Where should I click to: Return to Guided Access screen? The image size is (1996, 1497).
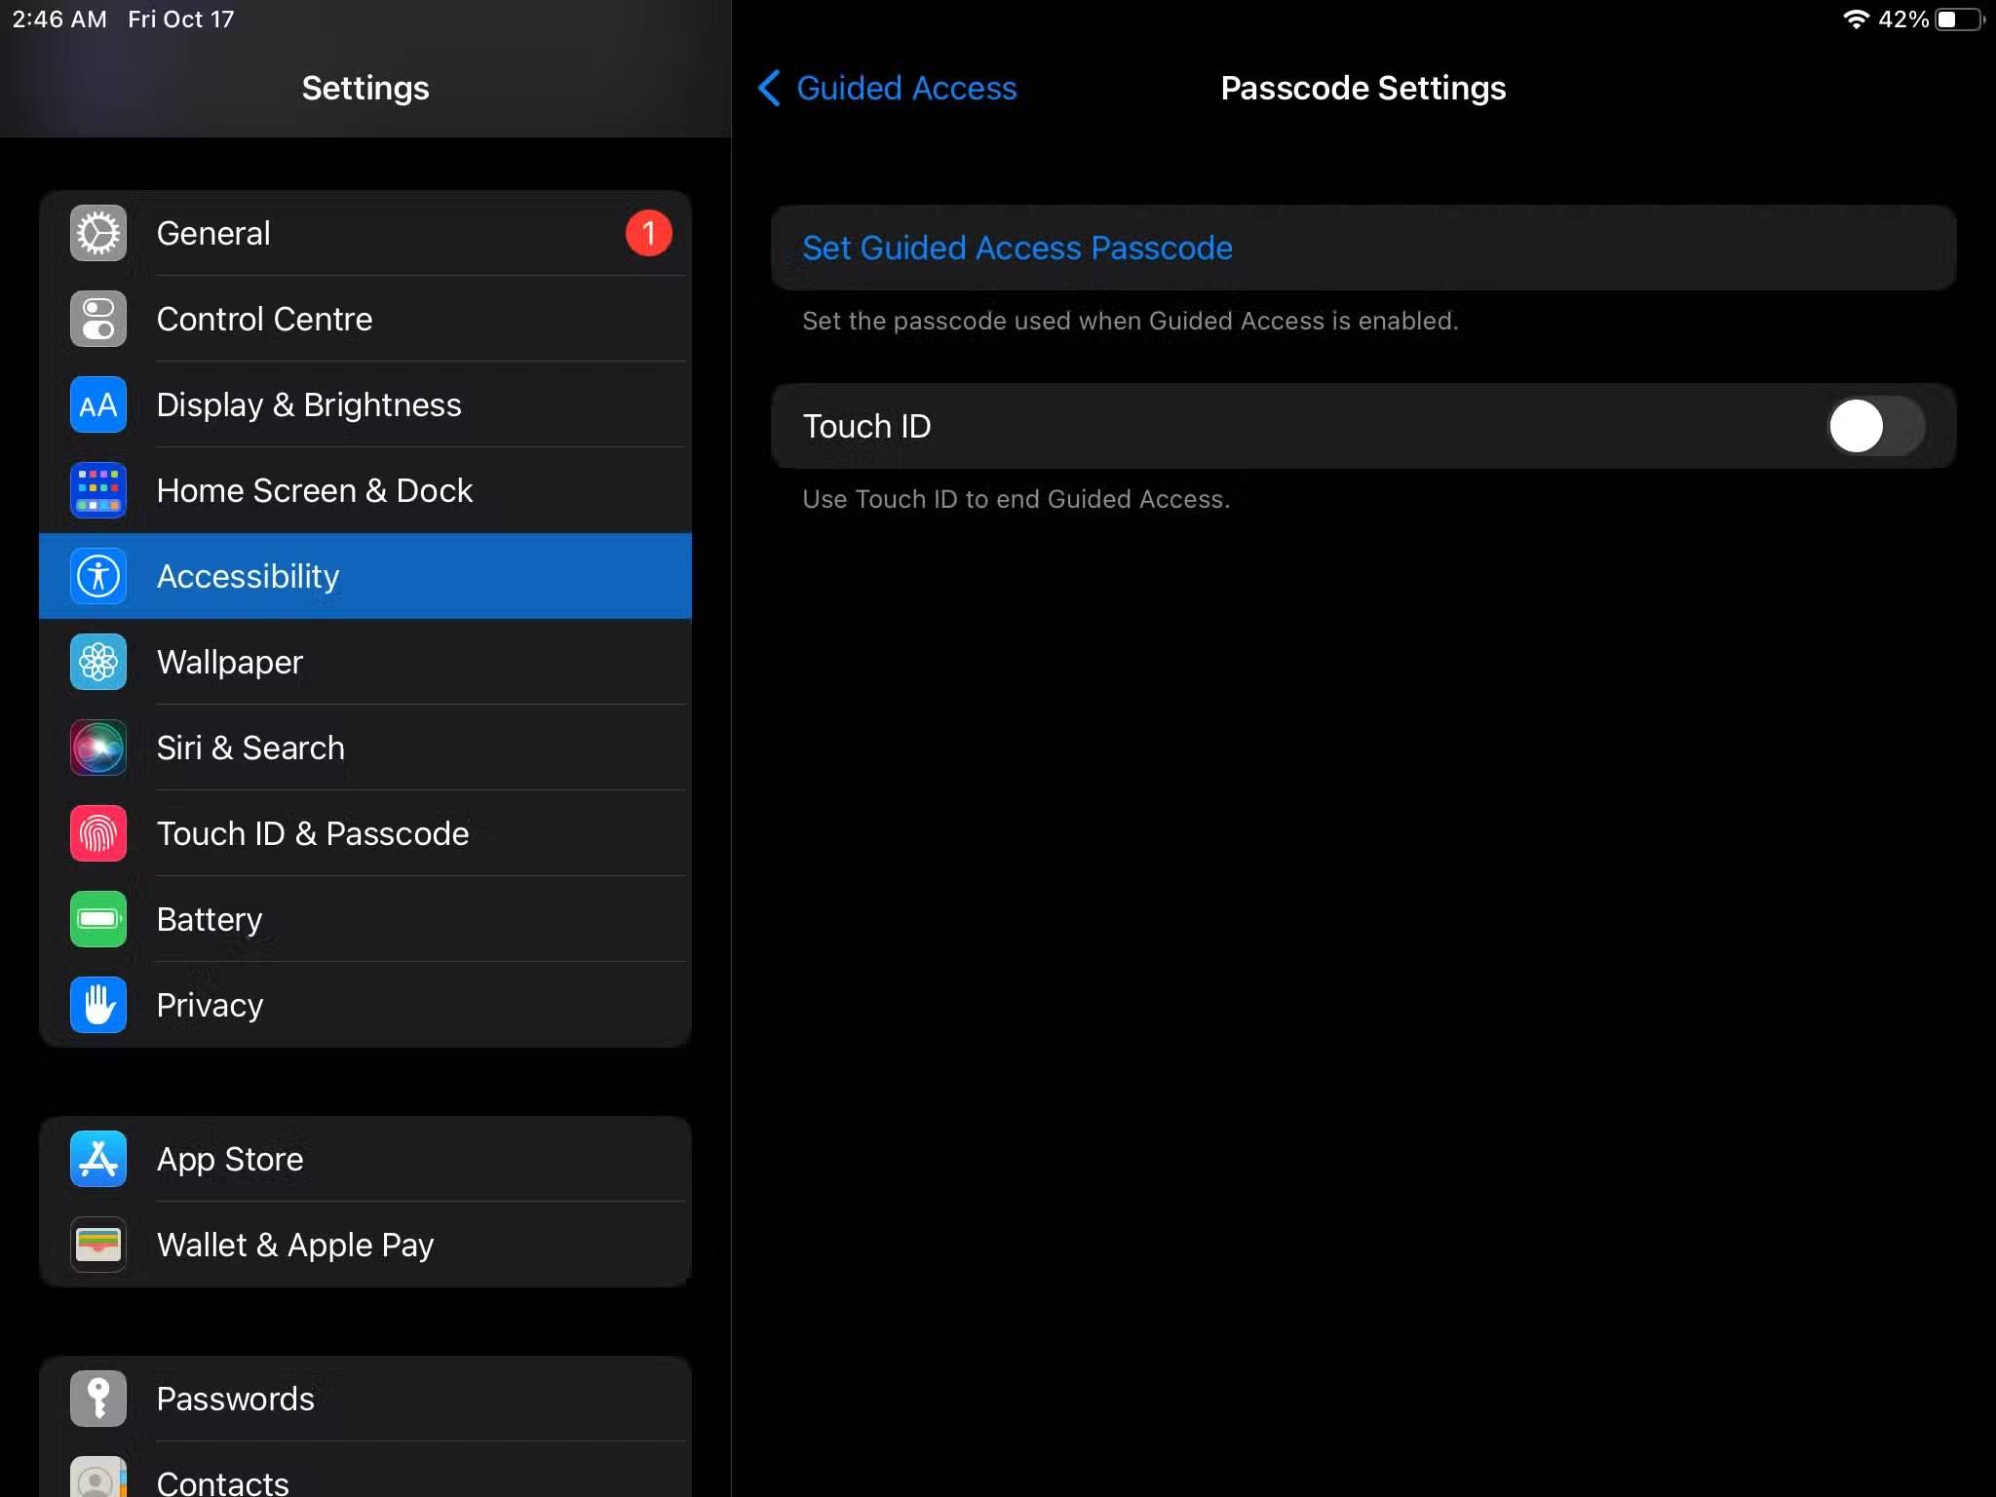887,88
